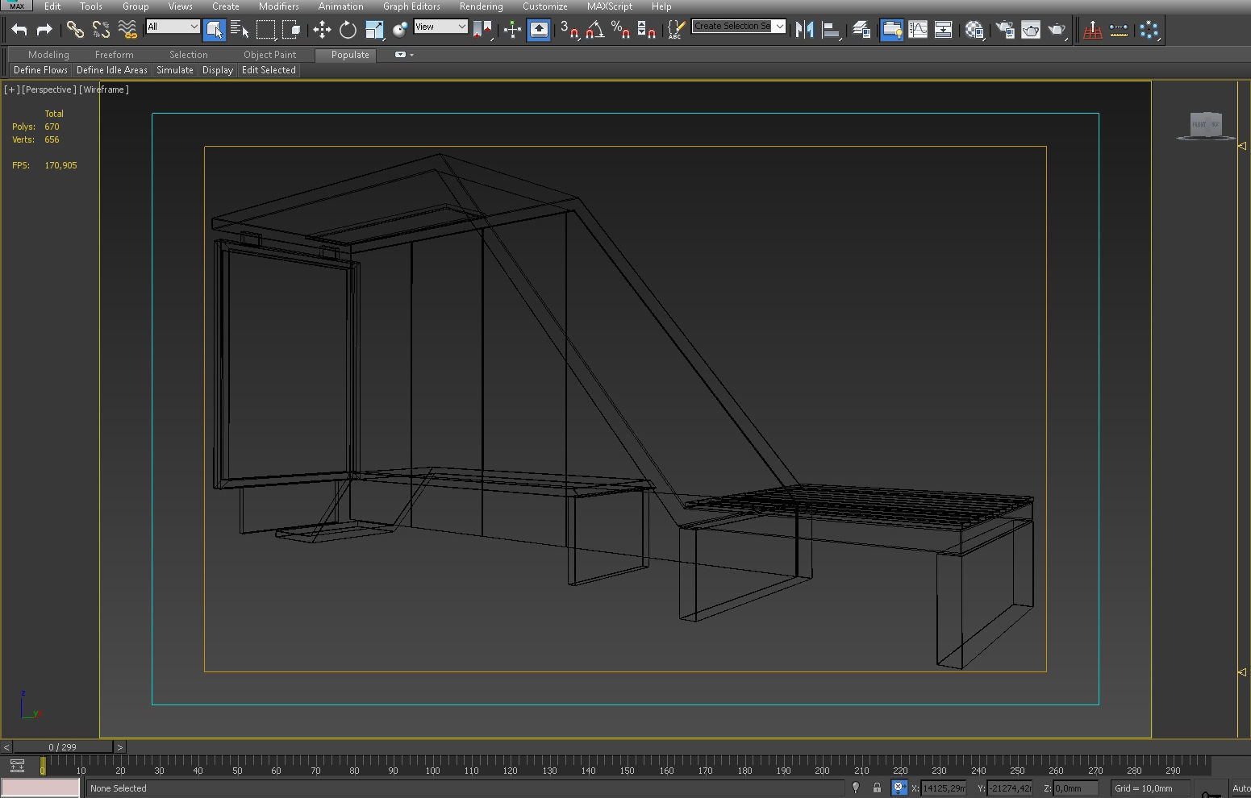Click the Mirror tool icon

[x=804, y=30]
